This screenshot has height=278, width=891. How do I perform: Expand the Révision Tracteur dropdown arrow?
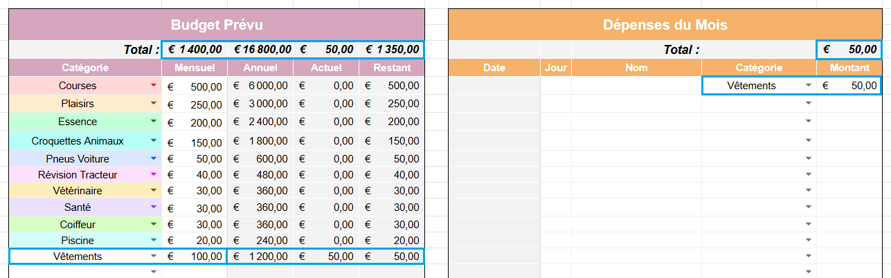pos(154,175)
